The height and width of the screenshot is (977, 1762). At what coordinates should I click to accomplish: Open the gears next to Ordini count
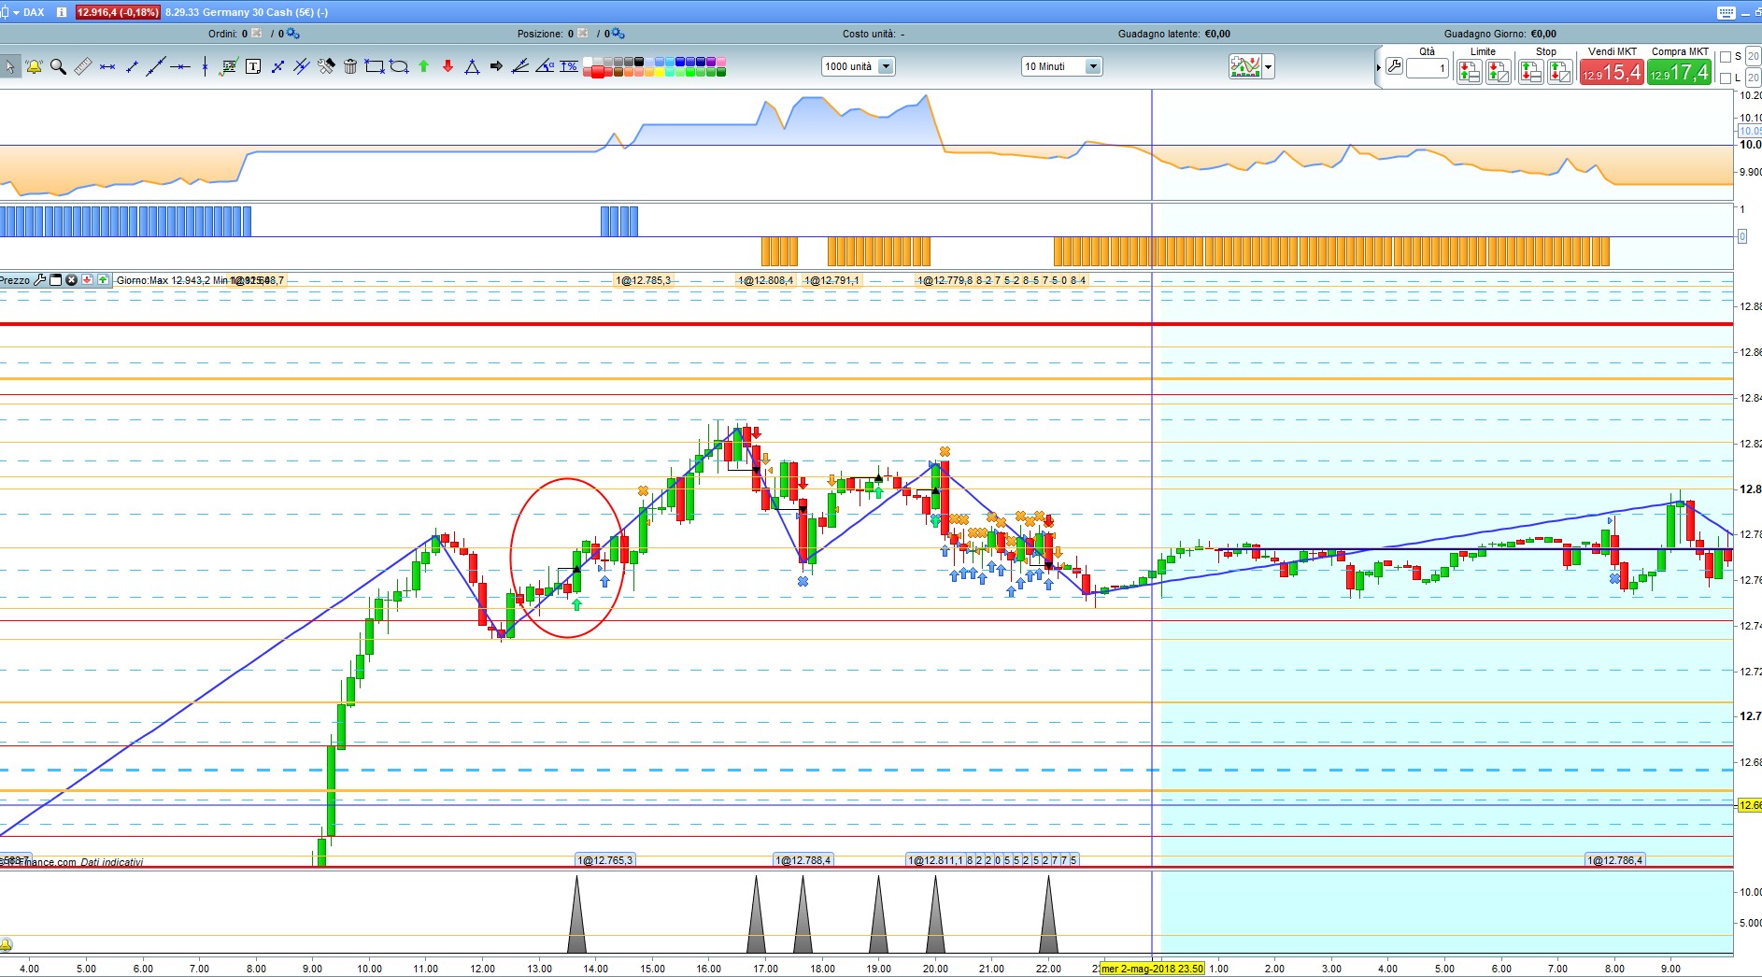pyautogui.click(x=293, y=34)
